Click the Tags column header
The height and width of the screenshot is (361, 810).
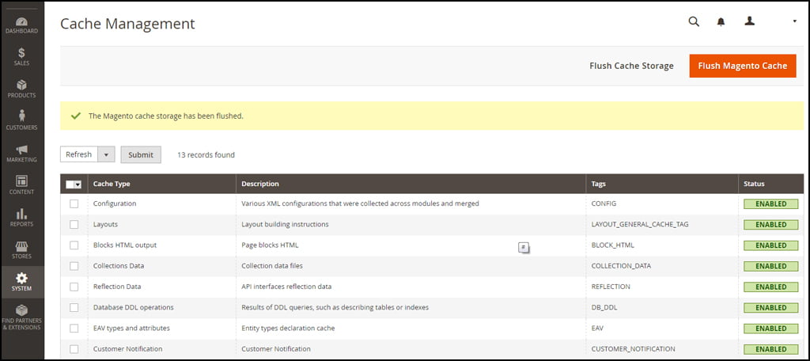pyautogui.click(x=662, y=184)
